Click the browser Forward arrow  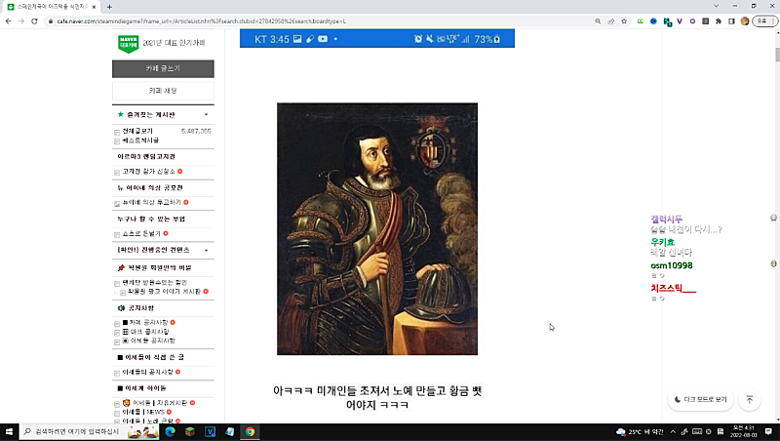tap(20, 20)
